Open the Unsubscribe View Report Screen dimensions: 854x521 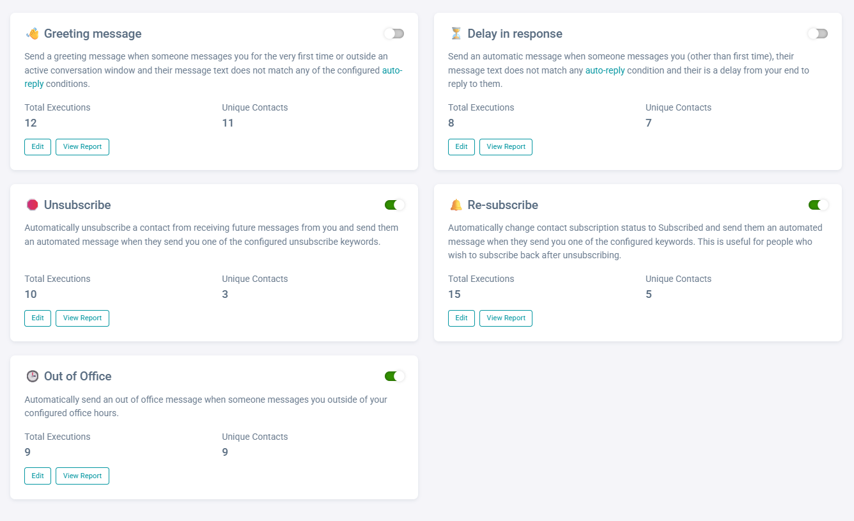point(82,318)
